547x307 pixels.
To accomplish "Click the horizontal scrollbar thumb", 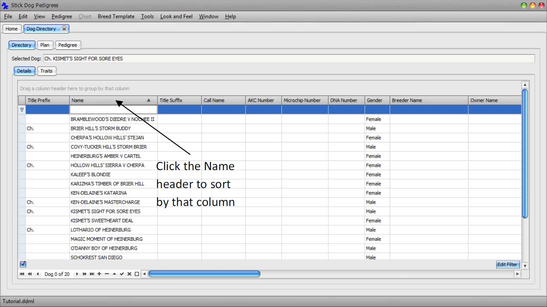I will [204, 274].
